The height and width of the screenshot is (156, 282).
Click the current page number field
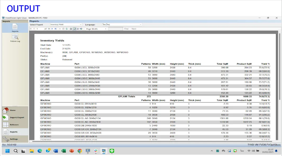40,29
